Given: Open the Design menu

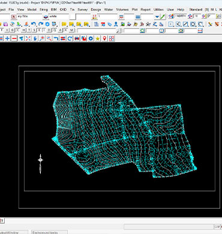Looking at the screenshot, I should point(96,10).
